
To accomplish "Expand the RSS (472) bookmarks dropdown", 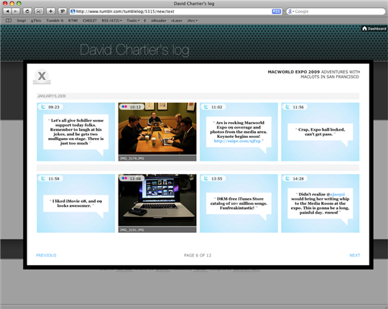I will [x=112, y=21].
